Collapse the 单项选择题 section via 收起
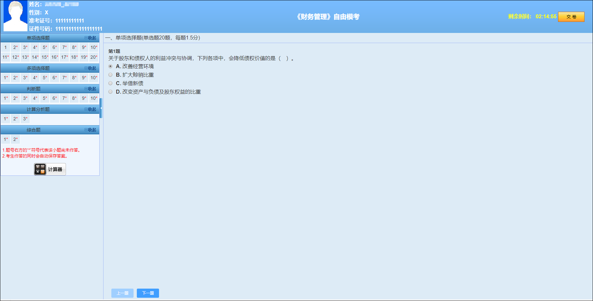Screen dimensions: 593x301 tap(91, 38)
